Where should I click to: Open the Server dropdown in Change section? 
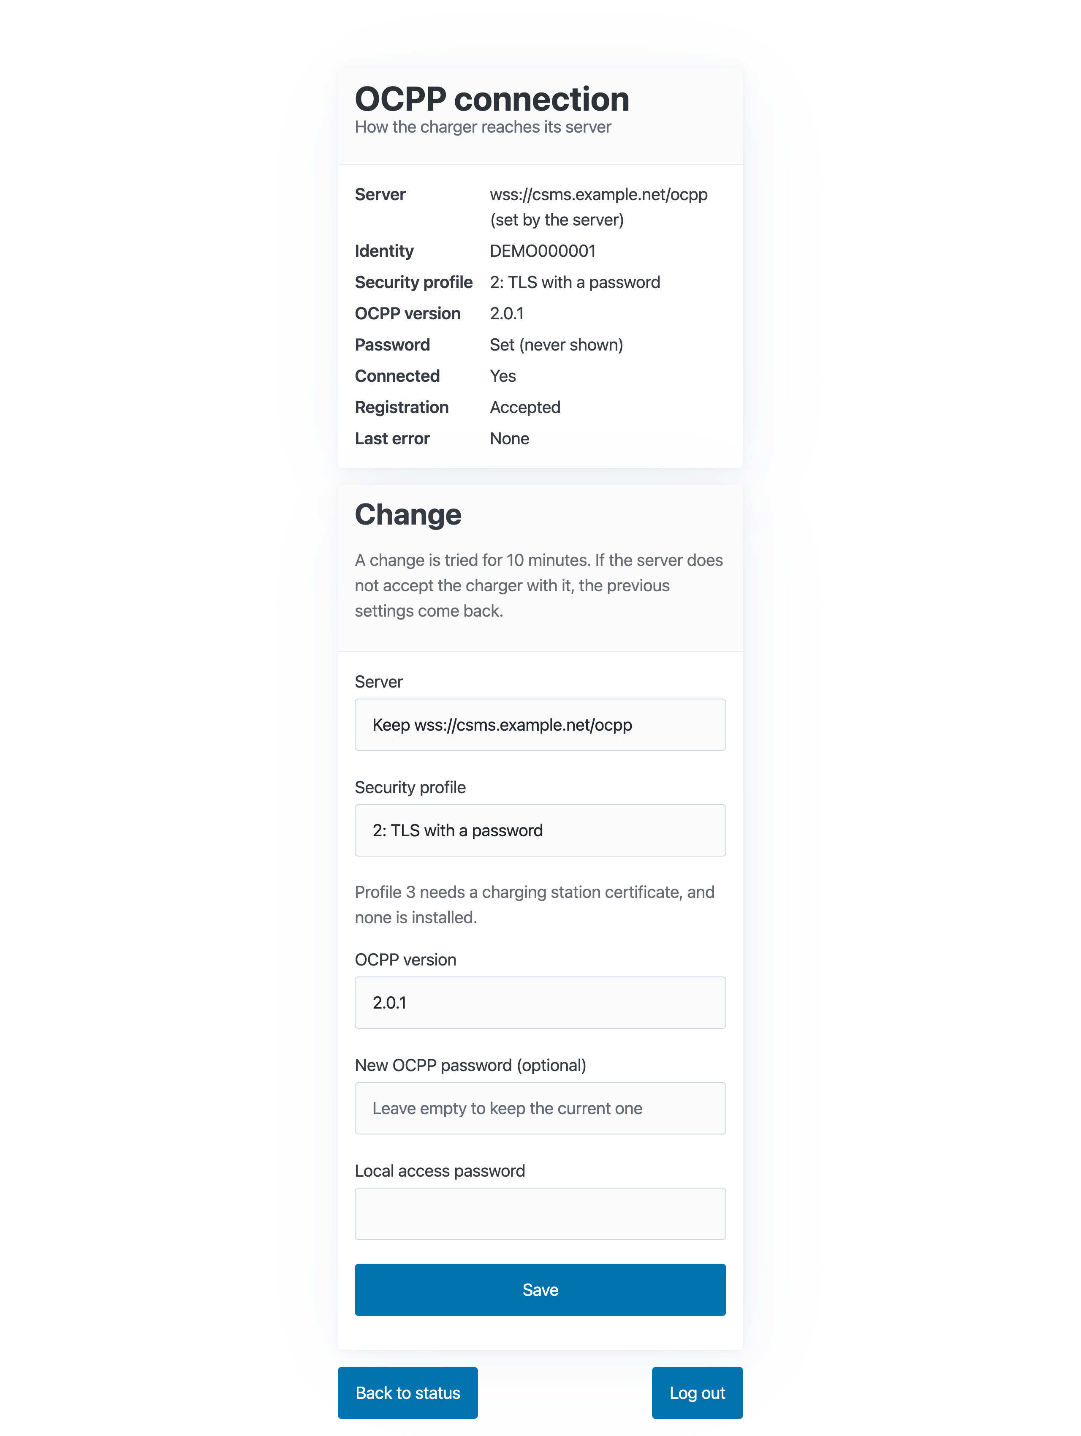tap(540, 724)
